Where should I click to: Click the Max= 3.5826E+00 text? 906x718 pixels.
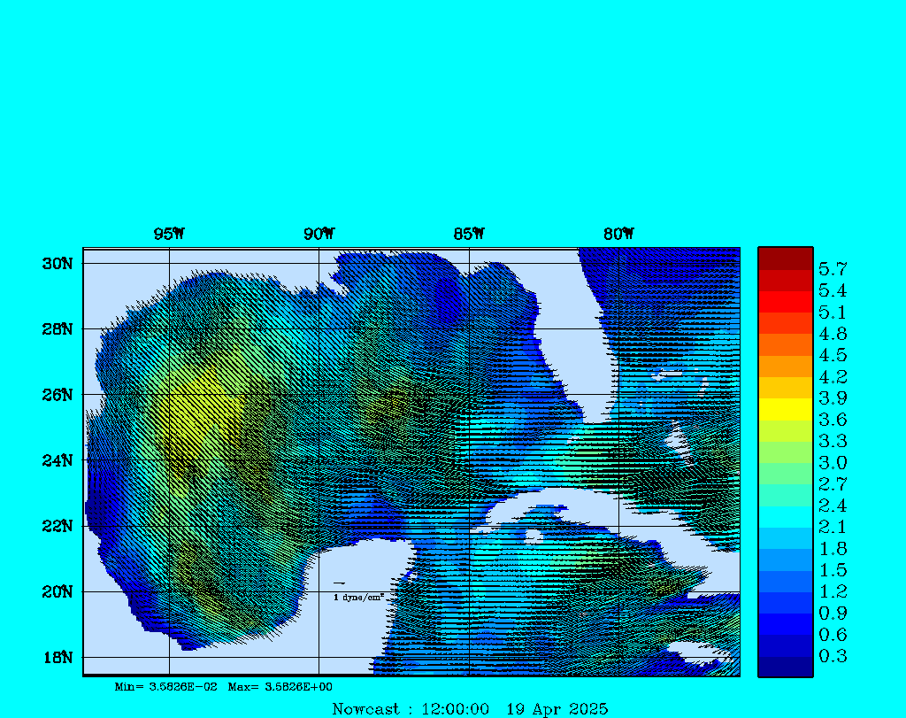280,687
